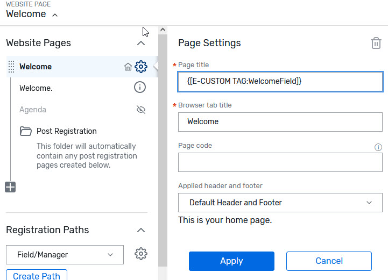The width and height of the screenshot is (388, 280).
Task: Click info icon next to Welcome. page
Action: tap(140, 87)
